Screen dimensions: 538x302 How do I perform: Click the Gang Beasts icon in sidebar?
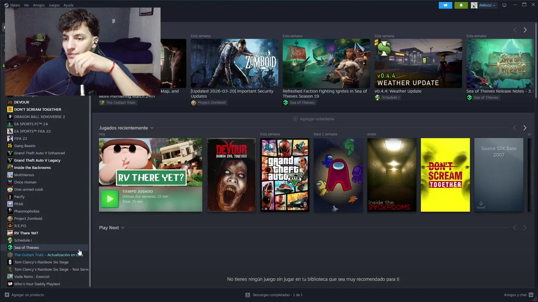(10, 146)
